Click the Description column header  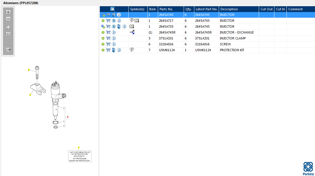click(239, 9)
